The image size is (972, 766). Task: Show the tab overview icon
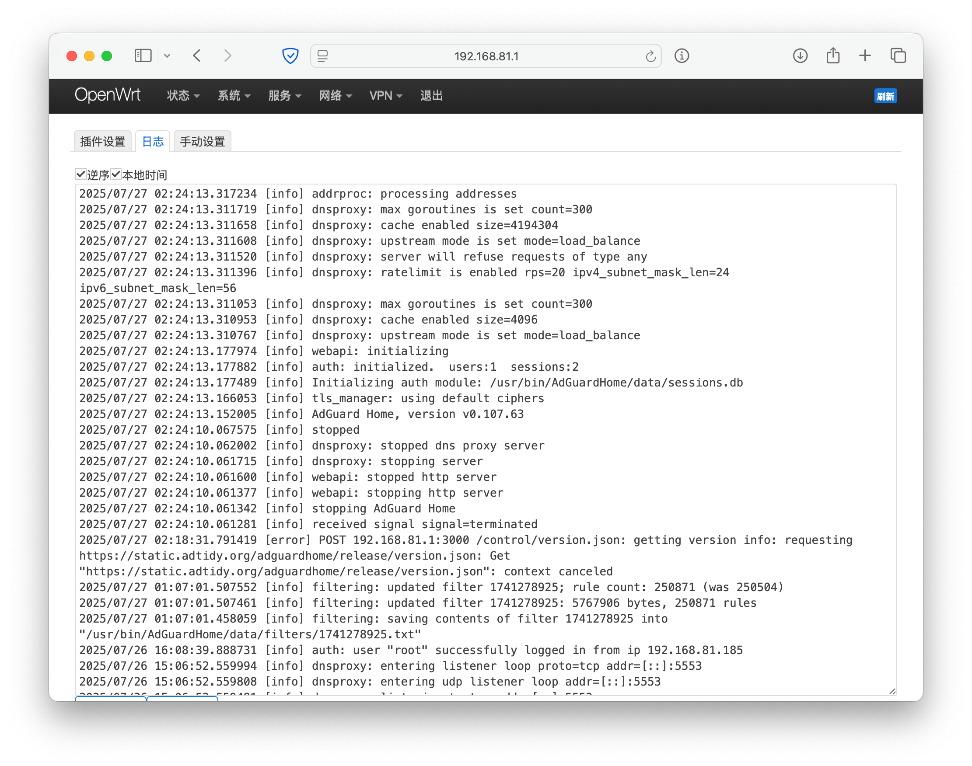898,56
